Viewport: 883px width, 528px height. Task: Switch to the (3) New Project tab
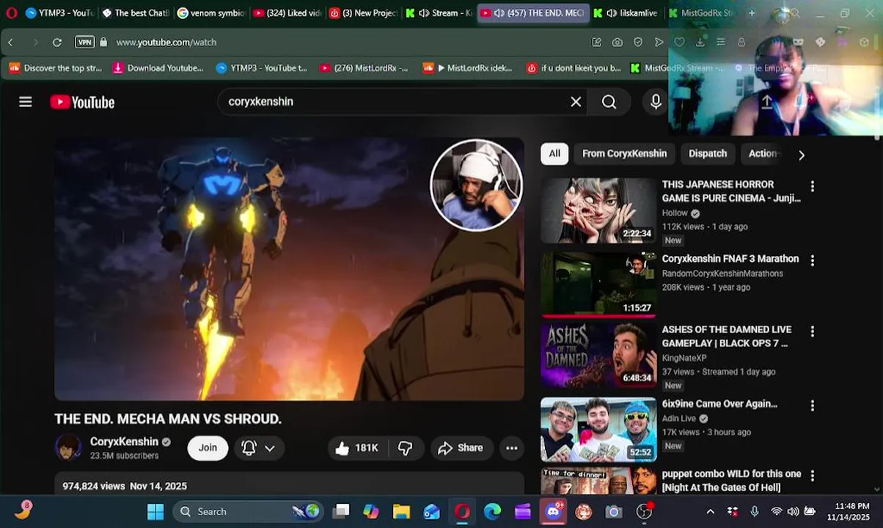pyautogui.click(x=364, y=13)
